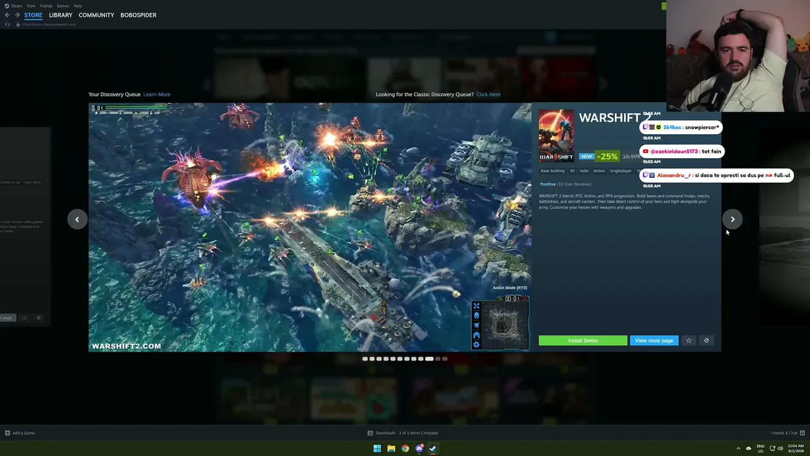
Task: Select the highlighted wide pagination dot
Action: point(429,359)
